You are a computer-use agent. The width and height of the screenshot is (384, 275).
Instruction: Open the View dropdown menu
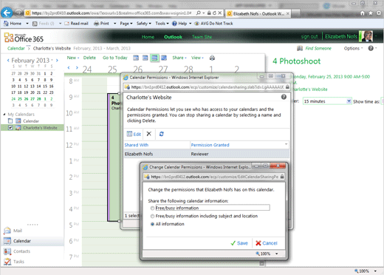pyautogui.click(x=197, y=58)
